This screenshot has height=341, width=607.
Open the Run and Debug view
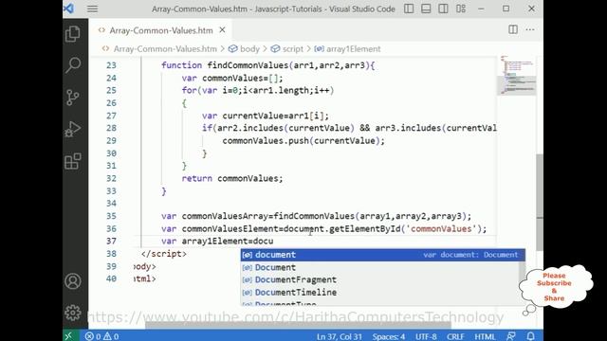click(73, 129)
